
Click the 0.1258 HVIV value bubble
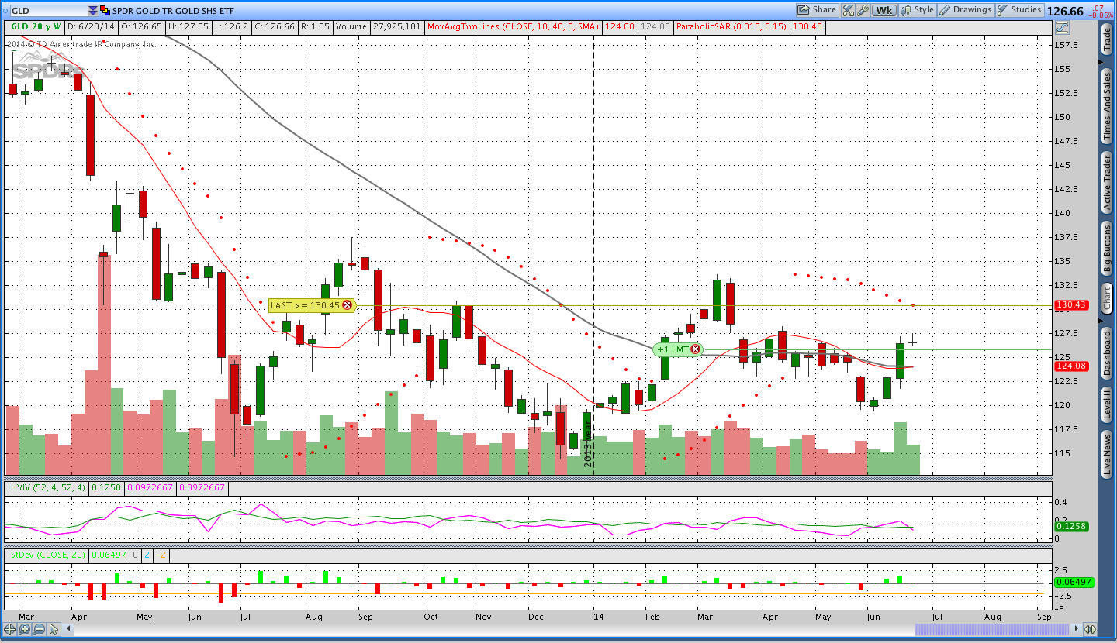pyautogui.click(x=1073, y=526)
